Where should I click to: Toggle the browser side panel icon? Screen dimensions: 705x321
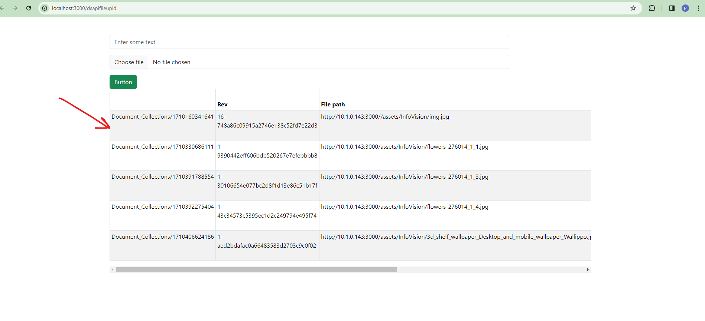tap(672, 8)
